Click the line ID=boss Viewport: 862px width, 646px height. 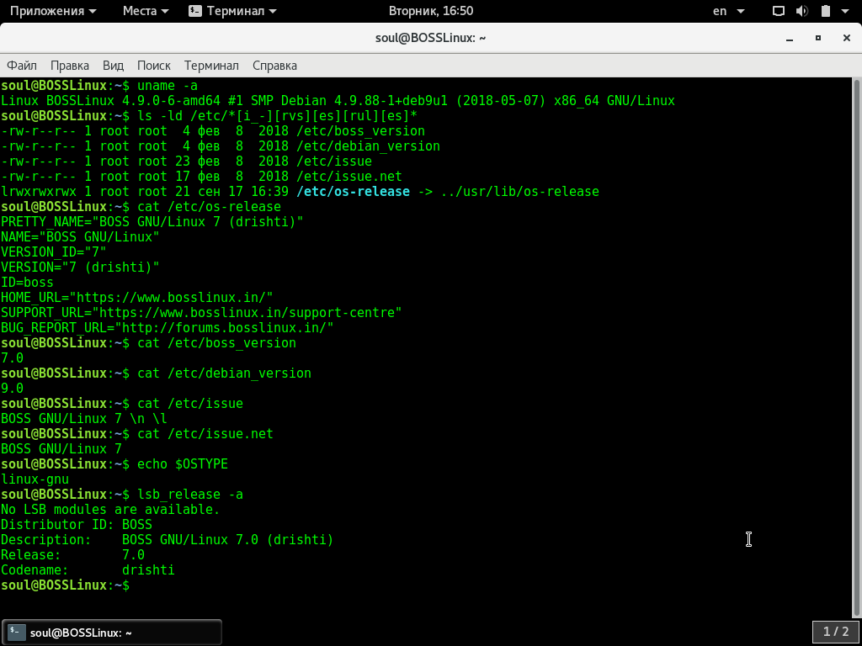tap(28, 283)
